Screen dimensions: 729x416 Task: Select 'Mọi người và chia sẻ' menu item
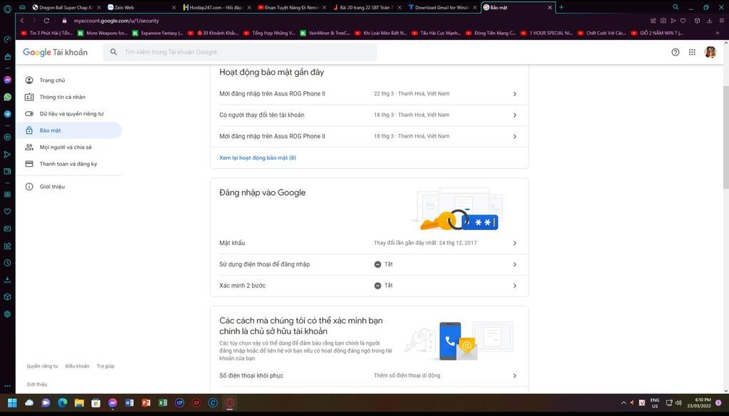69,147
